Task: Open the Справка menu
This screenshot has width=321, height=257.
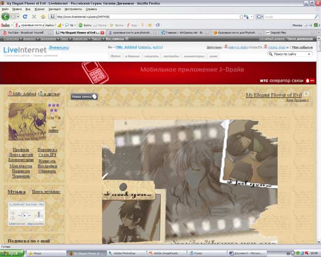Action: coord(91,9)
